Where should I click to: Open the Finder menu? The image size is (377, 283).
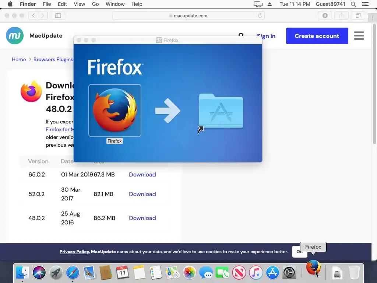pos(28,4)
